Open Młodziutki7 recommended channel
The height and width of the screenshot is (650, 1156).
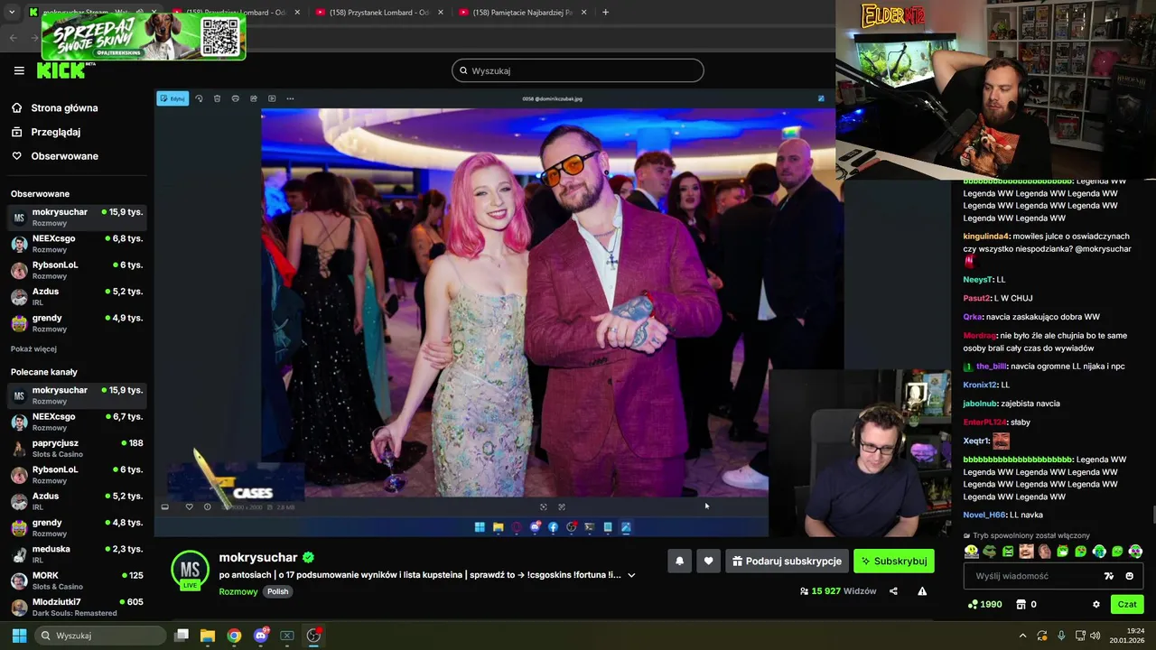pyautogui.click(x=77, y=607)
